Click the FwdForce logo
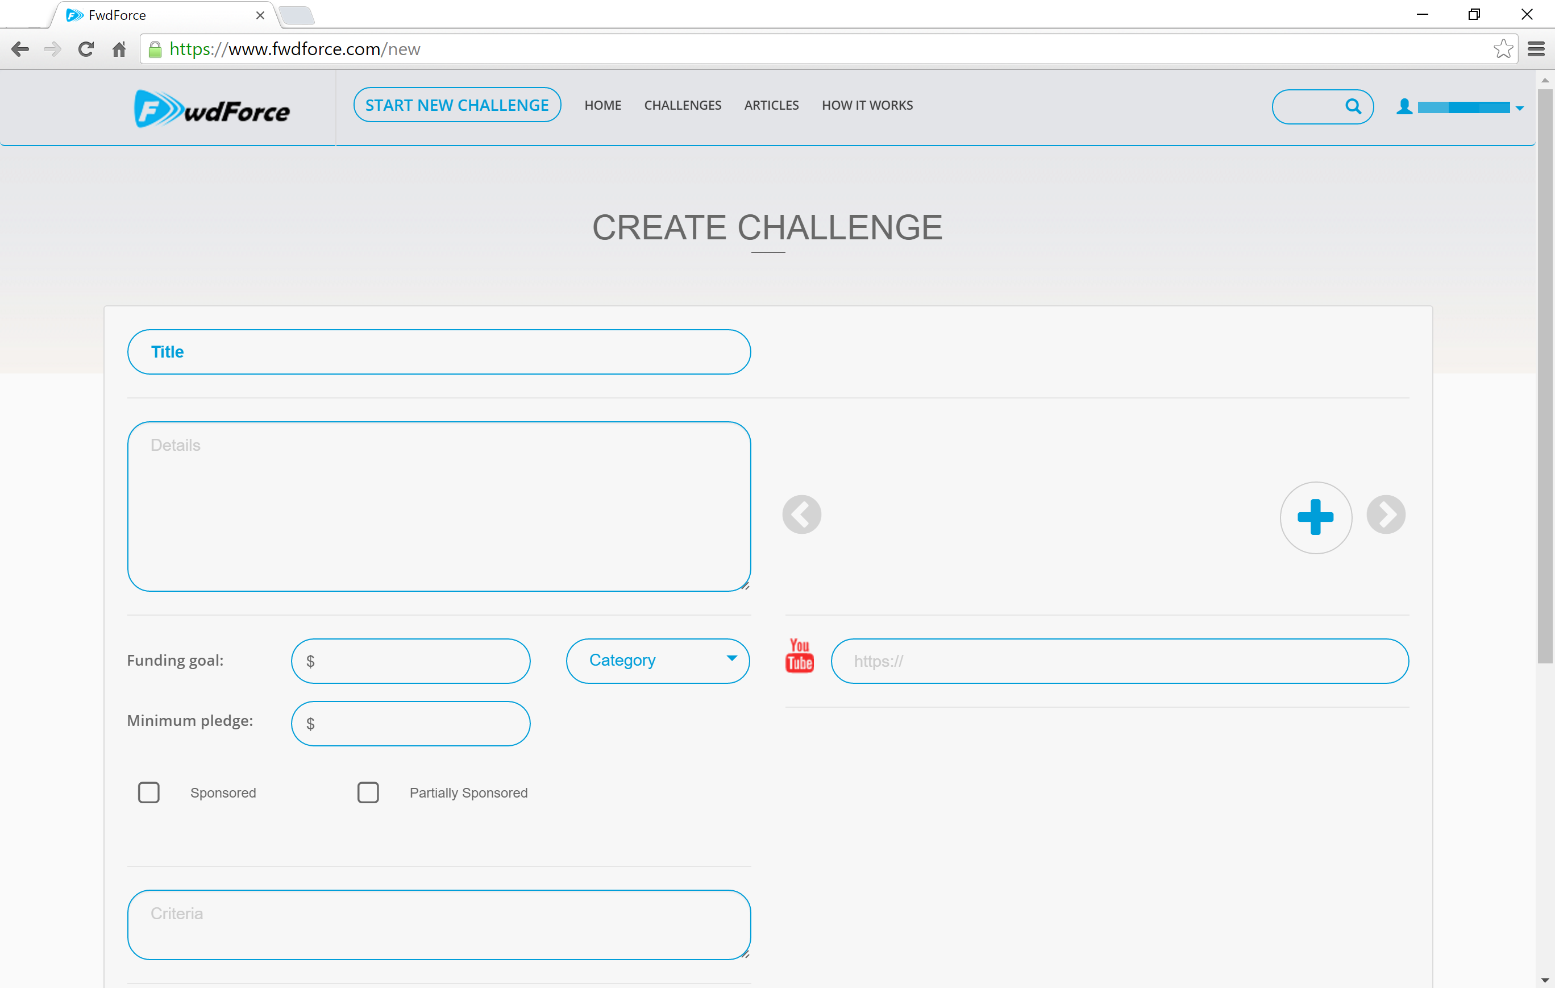Screen dimensions: 1555x988 tap(212, 109)
